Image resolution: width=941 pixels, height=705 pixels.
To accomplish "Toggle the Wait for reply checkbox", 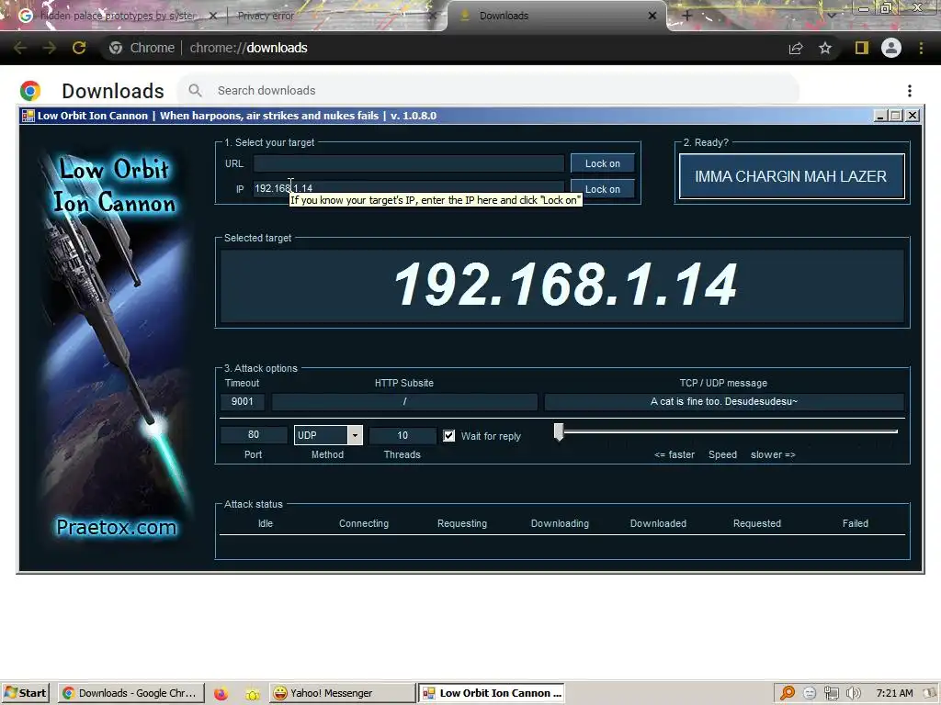I will point(448,436).
